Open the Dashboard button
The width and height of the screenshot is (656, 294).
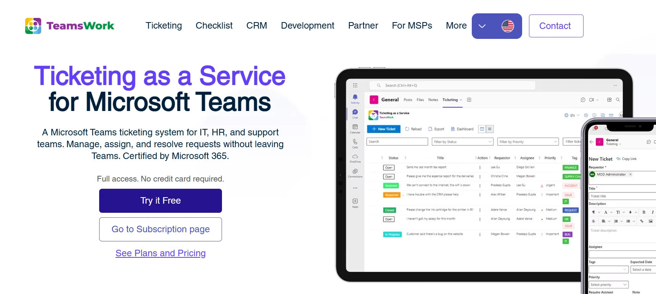click(462, 129)
